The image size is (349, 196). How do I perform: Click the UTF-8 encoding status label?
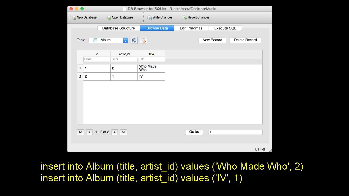click(260, 149)
